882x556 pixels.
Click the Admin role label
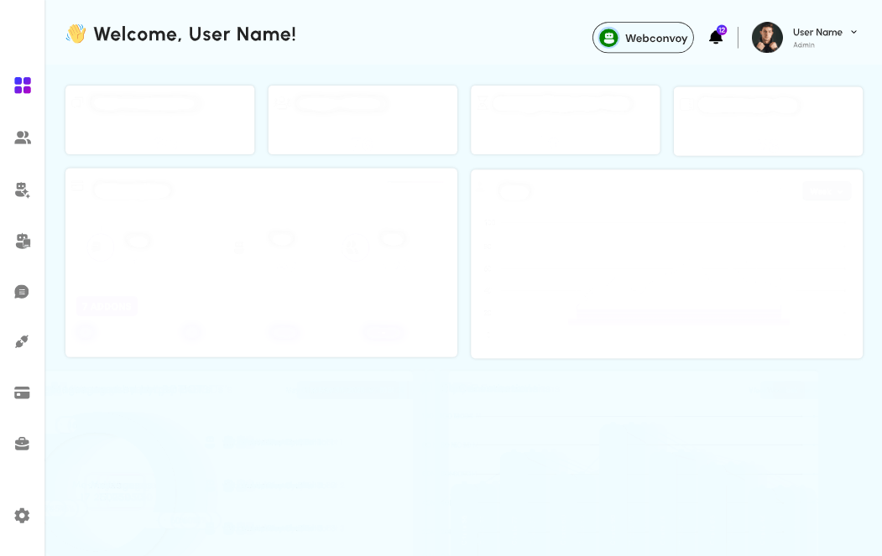803,44
